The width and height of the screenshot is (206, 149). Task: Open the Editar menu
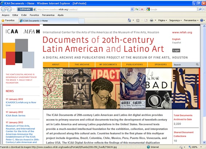tap(15, 15)
